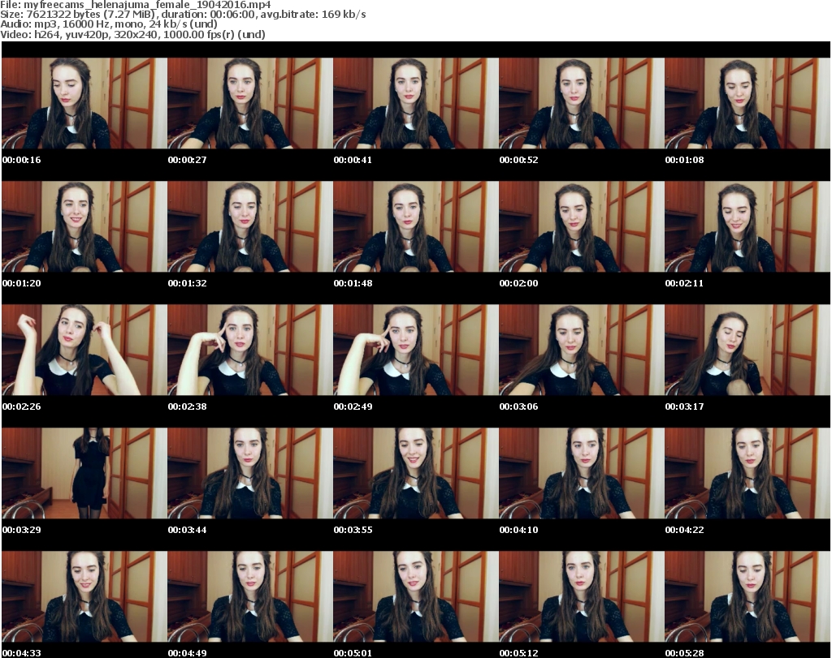Select the frame above timestamp 00:00:52
This screenshot has height=658, width=832.
(582, 103)
